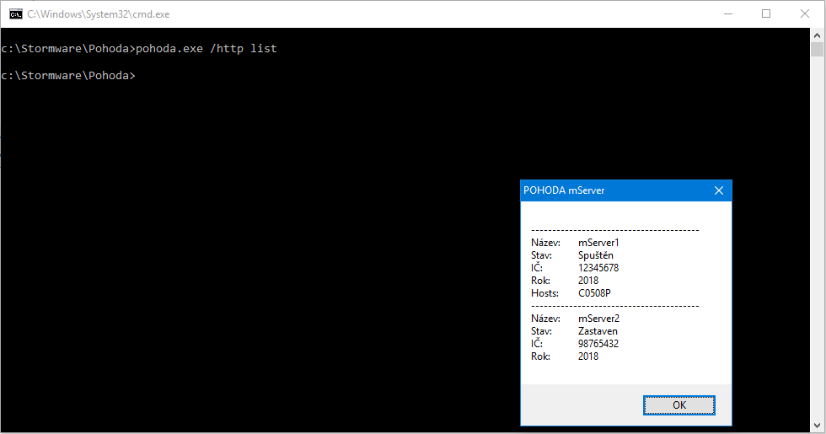Click the second c:\Stormware\Pohoda> prompt
The width and height of the screenshot is (826, 434).
[x=68, y=75]
